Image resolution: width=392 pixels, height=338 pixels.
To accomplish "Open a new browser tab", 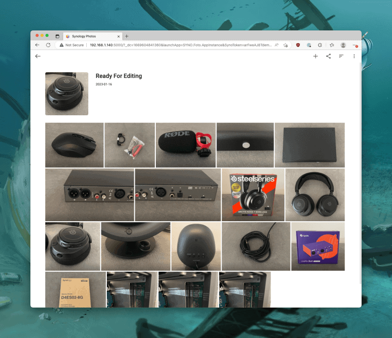I will click(126, 36).
